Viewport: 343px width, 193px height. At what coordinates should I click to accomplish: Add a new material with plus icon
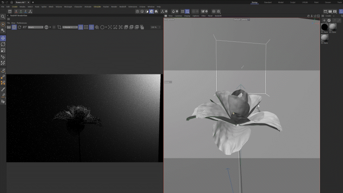324,20
